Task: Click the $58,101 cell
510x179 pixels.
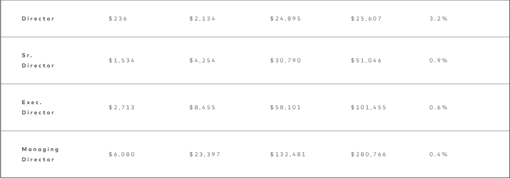Action: [286, 107]
